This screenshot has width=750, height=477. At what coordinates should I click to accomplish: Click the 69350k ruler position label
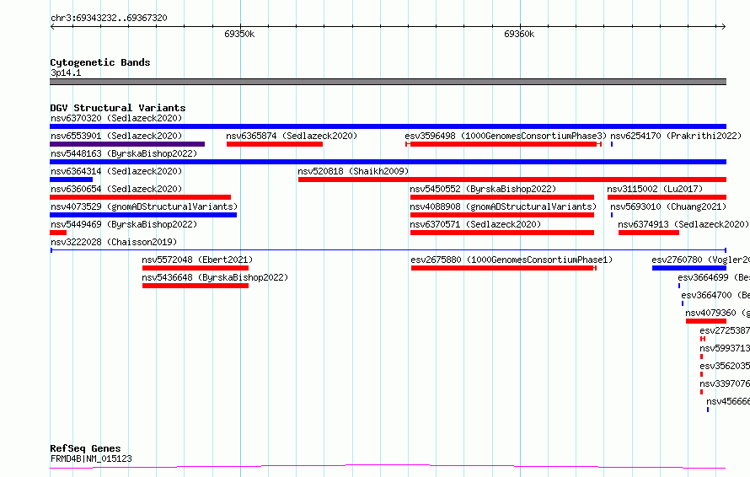[x=239, y=34]
